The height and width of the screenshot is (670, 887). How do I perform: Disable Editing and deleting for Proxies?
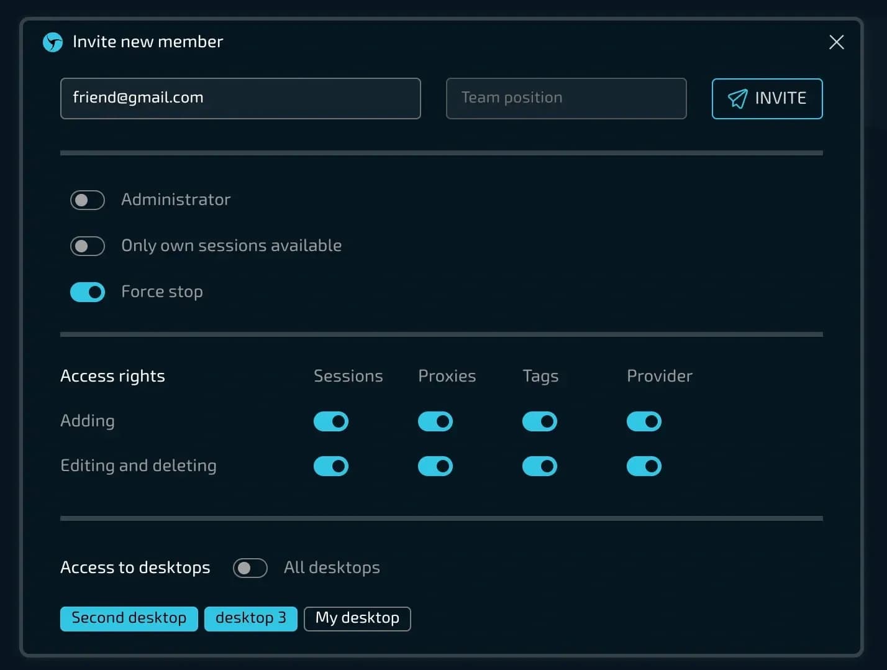pyautogui.click(x=435, y=466)
